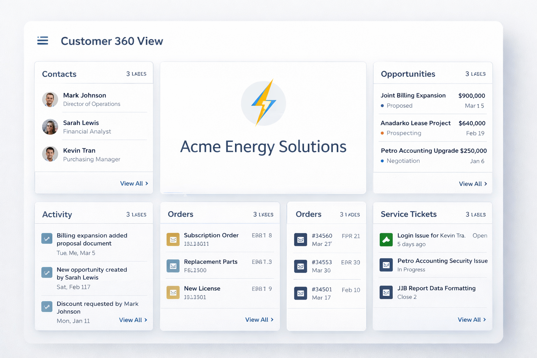Click the New License order icon
537x358 pixels.
pos(173,292)
